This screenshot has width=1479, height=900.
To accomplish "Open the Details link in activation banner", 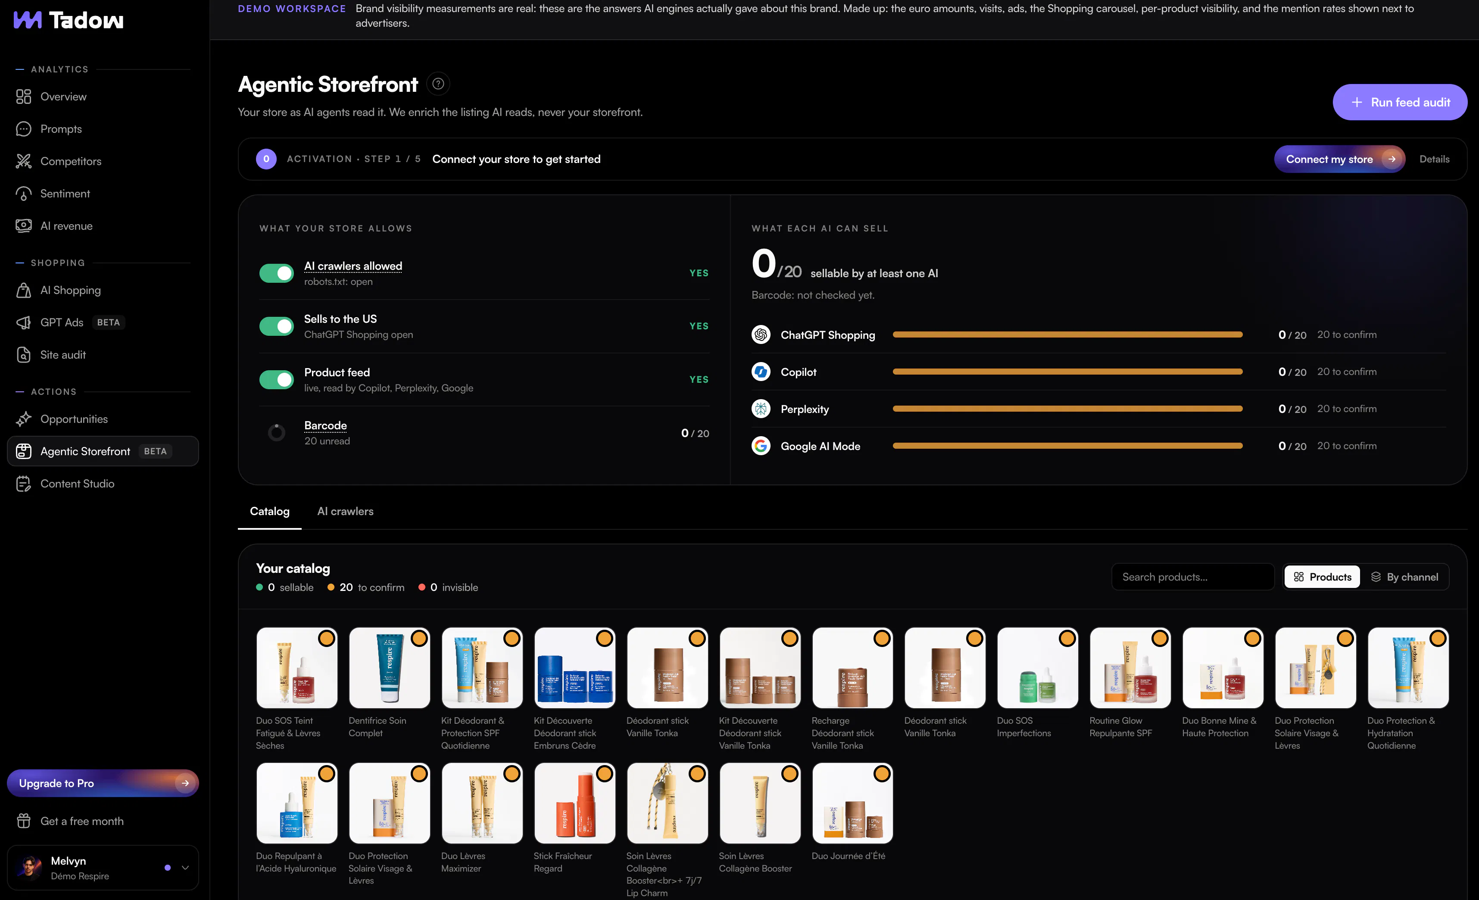I will point(1434,159).
